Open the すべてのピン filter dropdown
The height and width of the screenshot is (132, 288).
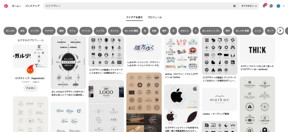pos(249,6)
